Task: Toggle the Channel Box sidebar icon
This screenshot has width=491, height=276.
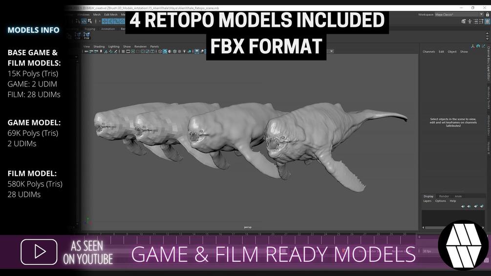Action: [x=488, y=21]
